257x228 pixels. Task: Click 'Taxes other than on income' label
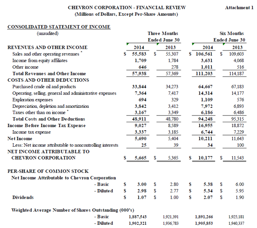point(39,113)
